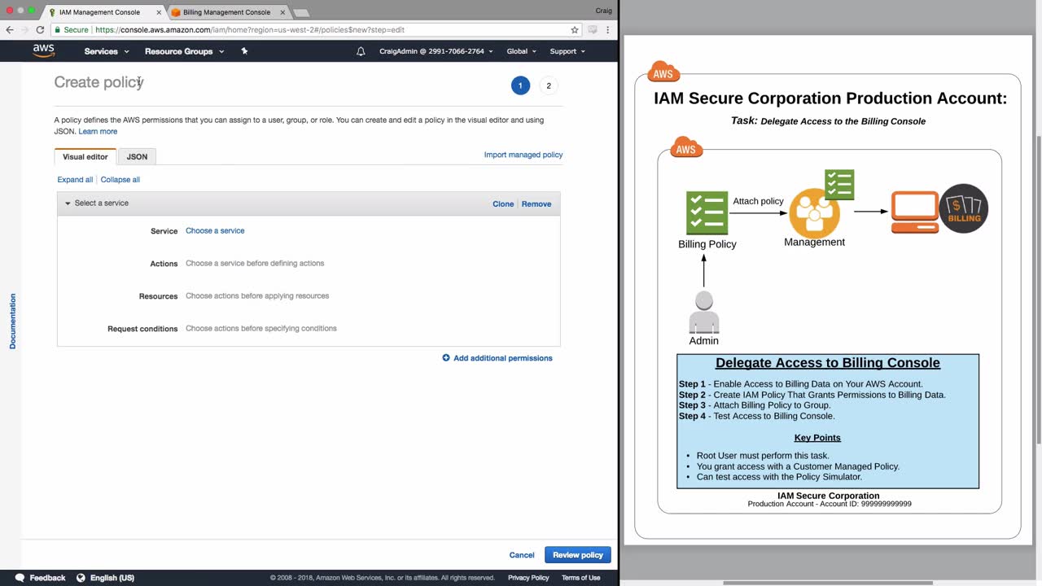Go to step 2 circle of Create policy
The image size is (1042, 586).
pyautogui.click(x=549, y=85)
